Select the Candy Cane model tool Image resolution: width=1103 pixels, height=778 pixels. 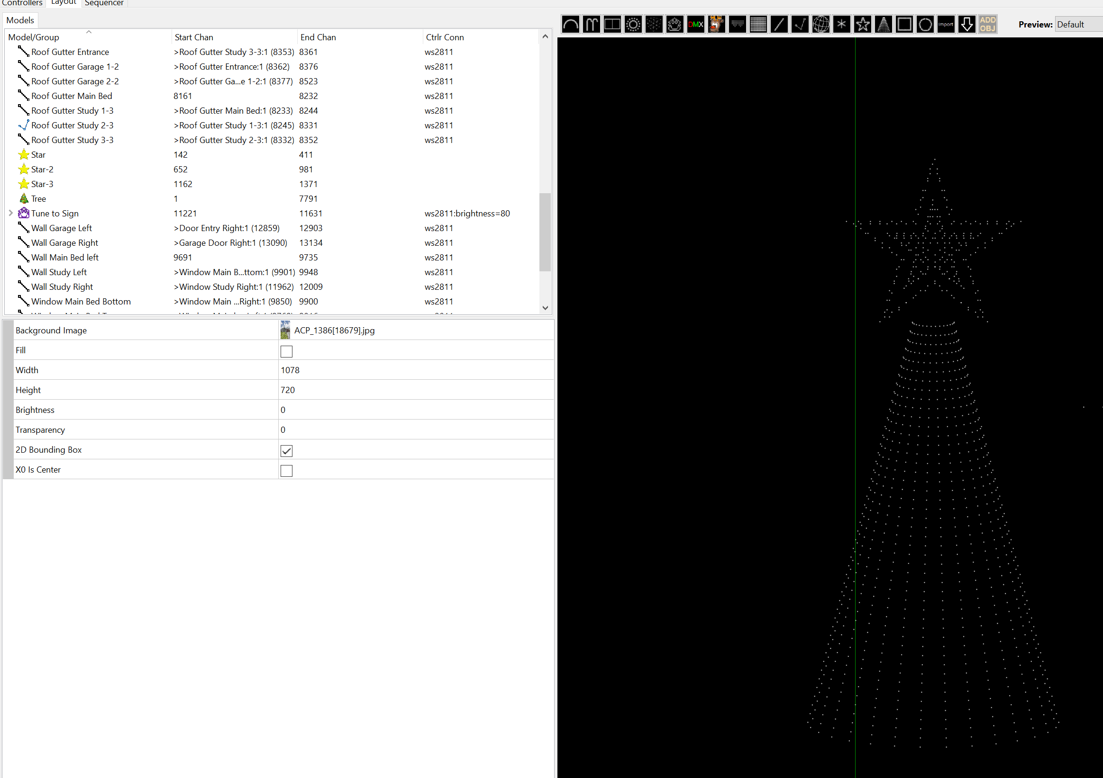click(592, 24)
